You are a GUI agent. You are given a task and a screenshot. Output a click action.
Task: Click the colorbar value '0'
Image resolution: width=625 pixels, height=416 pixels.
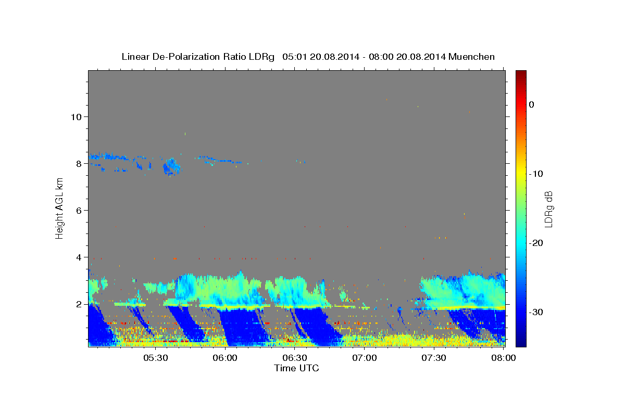pos(532,105)
